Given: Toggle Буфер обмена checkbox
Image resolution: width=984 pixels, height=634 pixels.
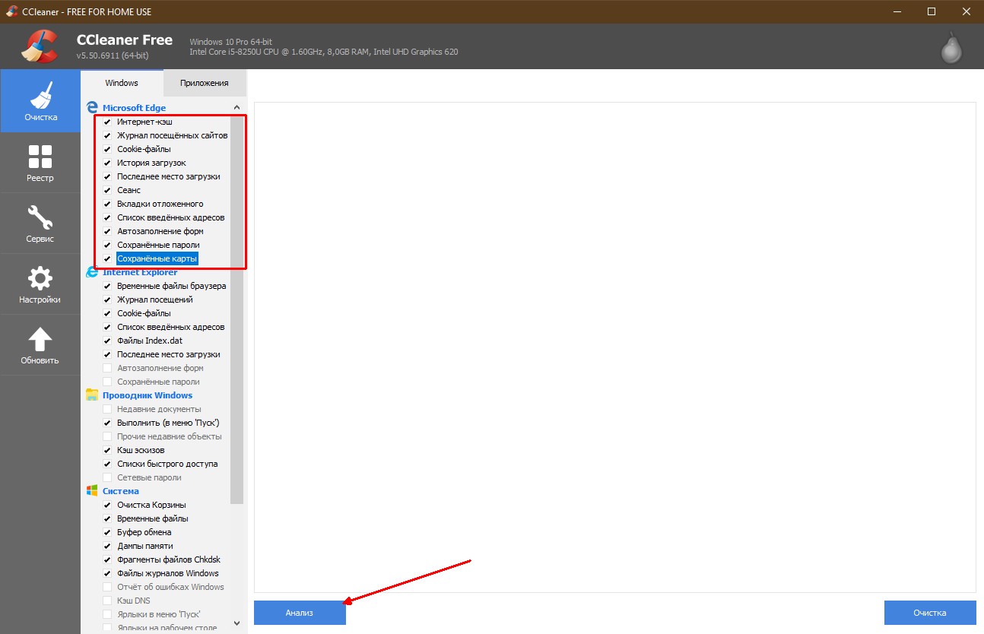Looking at the screenshot, I should click(107, 532).
